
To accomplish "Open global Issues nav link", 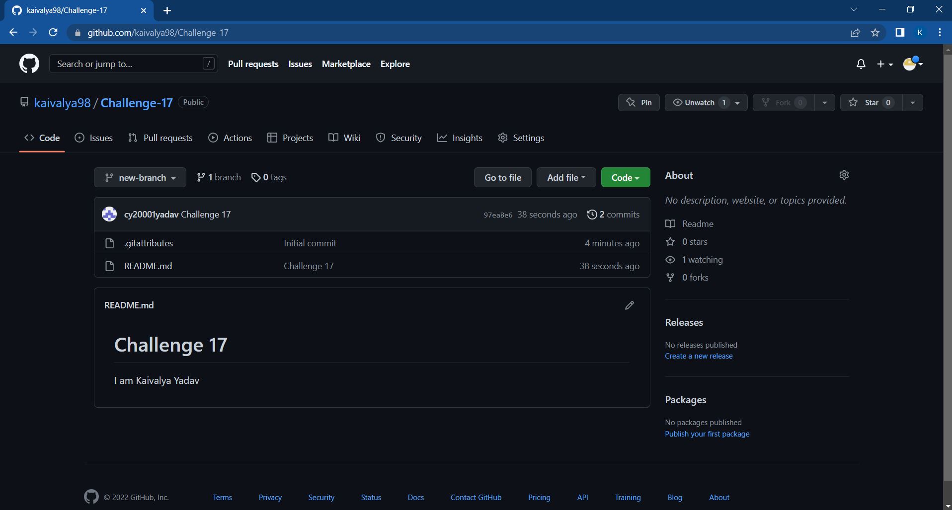I will [300, 64].
